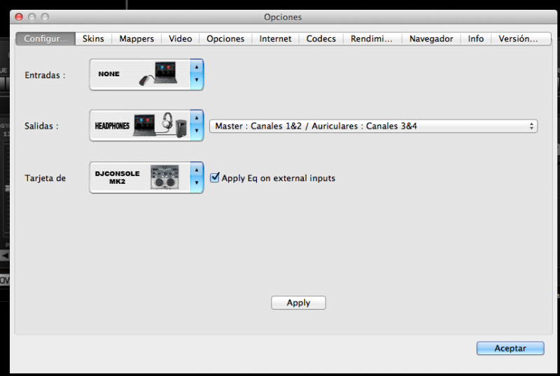
Task: Step Salidas selector down arrow
Action: point(197,131)
